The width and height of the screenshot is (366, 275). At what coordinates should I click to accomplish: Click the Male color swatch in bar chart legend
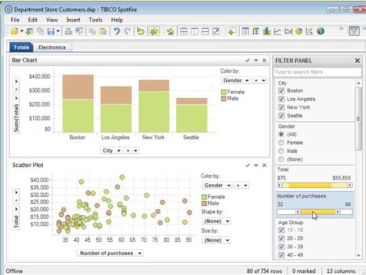click(224, 99)
